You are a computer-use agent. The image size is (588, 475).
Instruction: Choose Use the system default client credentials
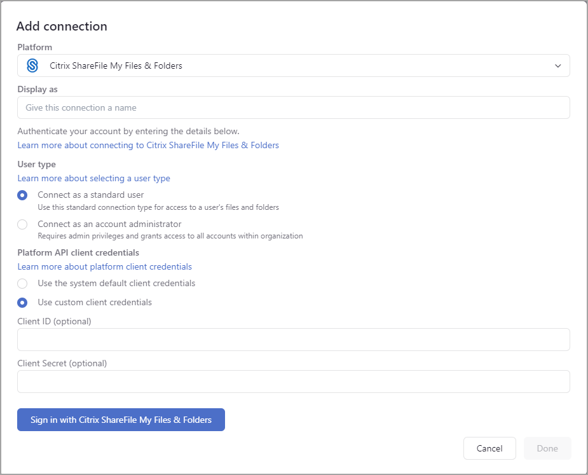click(x=23, y=284)
